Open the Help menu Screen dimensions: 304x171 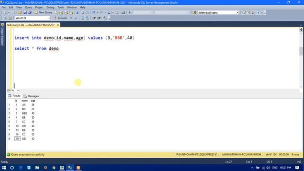point(82,8)
